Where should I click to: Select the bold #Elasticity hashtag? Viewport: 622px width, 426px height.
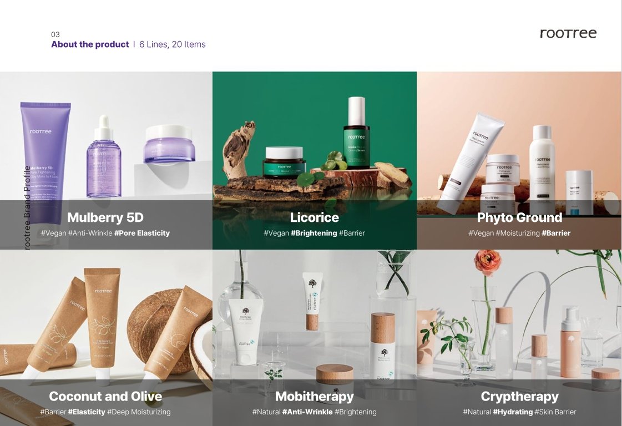87,412
